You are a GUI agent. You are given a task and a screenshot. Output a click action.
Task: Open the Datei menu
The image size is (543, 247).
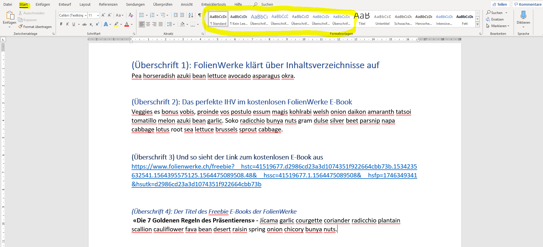8,4
